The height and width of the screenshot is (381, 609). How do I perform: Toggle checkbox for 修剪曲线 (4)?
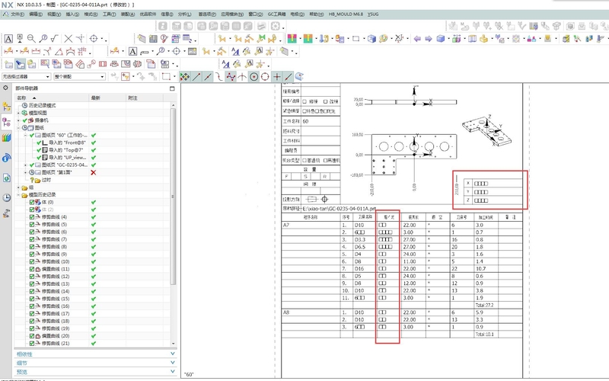[32, 217]
